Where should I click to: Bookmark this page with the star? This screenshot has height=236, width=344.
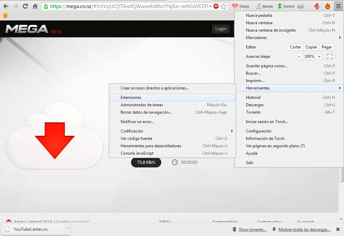point(223,6)
